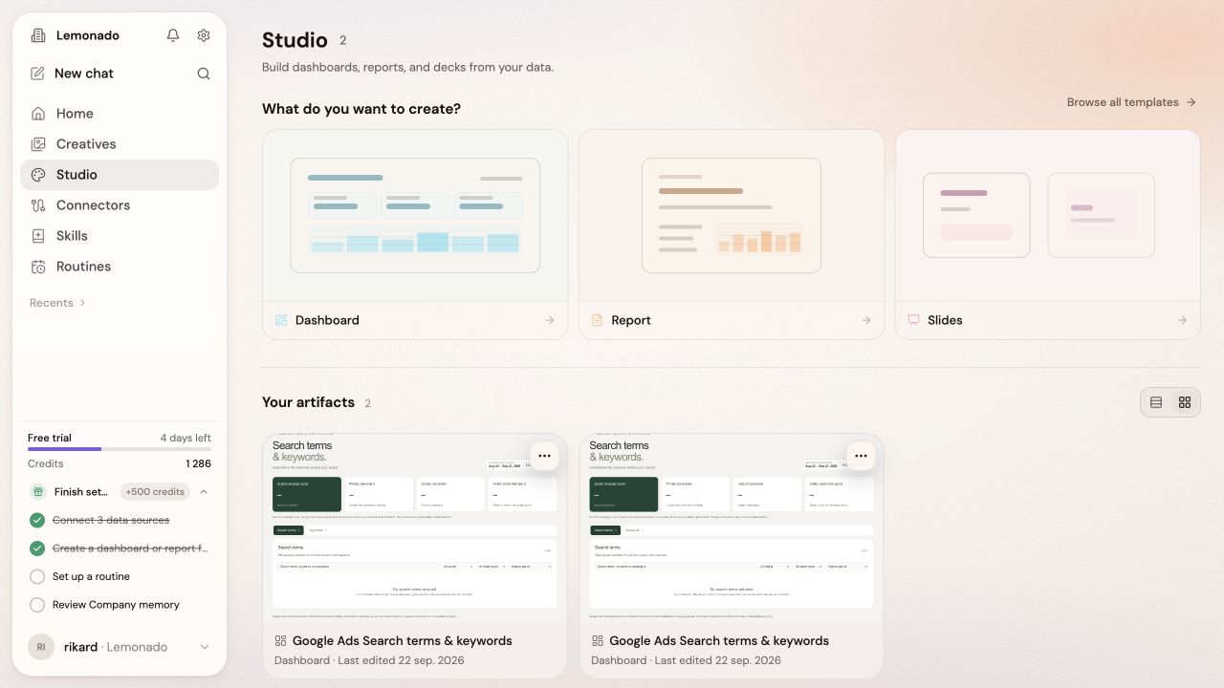Switch artifacts to list view
This screenshot has width=1224, height=688.
click(1156, 402)
